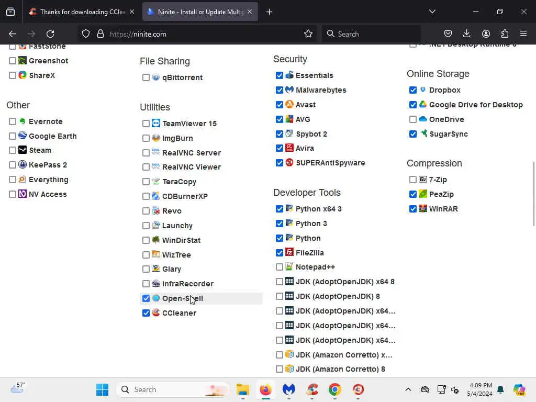The image size is (536, 402).
Task: Uncheck the Python x64 3 checkbox
Action: [280, 209]
